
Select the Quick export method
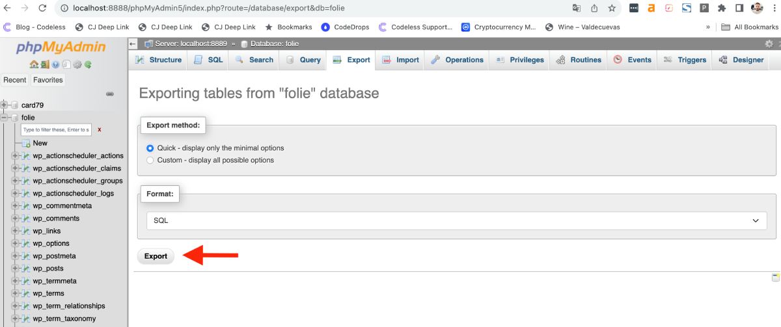coord(150,148)
